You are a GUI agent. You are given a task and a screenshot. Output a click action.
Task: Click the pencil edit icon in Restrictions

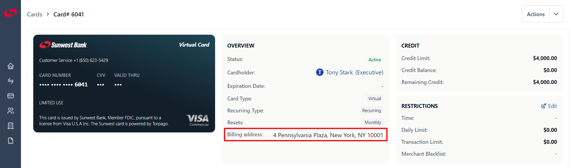[x=543, y=106]
